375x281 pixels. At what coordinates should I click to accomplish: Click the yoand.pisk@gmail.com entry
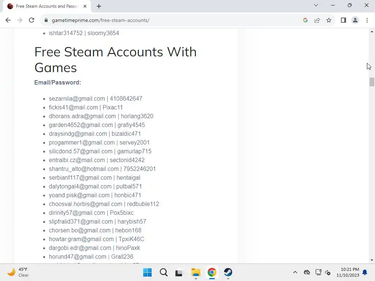pos(95,195)
